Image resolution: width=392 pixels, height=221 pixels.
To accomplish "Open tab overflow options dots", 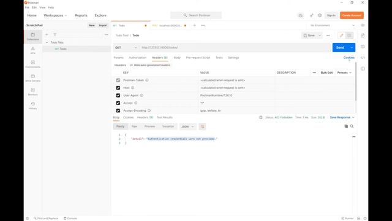I will click(x=203, y=25).
